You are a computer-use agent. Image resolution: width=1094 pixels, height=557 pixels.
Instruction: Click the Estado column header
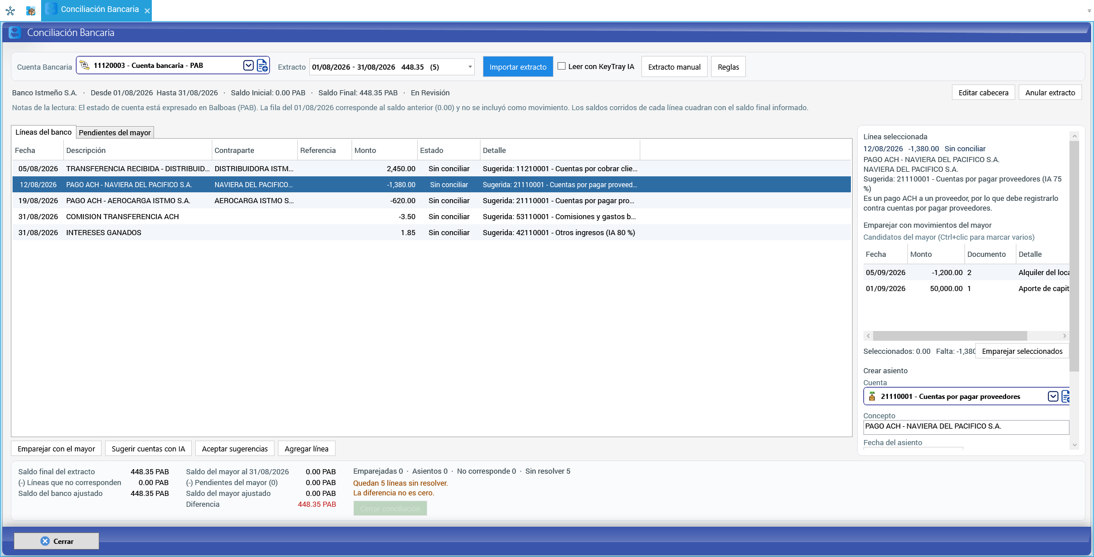click(x=449, y=150)
